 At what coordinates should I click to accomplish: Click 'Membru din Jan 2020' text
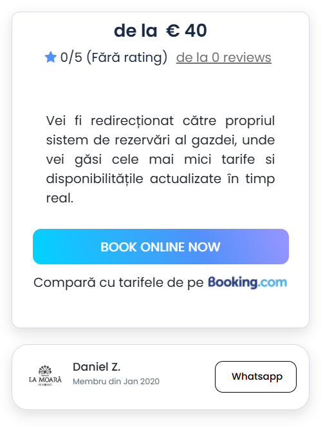[x=116, y=382]
